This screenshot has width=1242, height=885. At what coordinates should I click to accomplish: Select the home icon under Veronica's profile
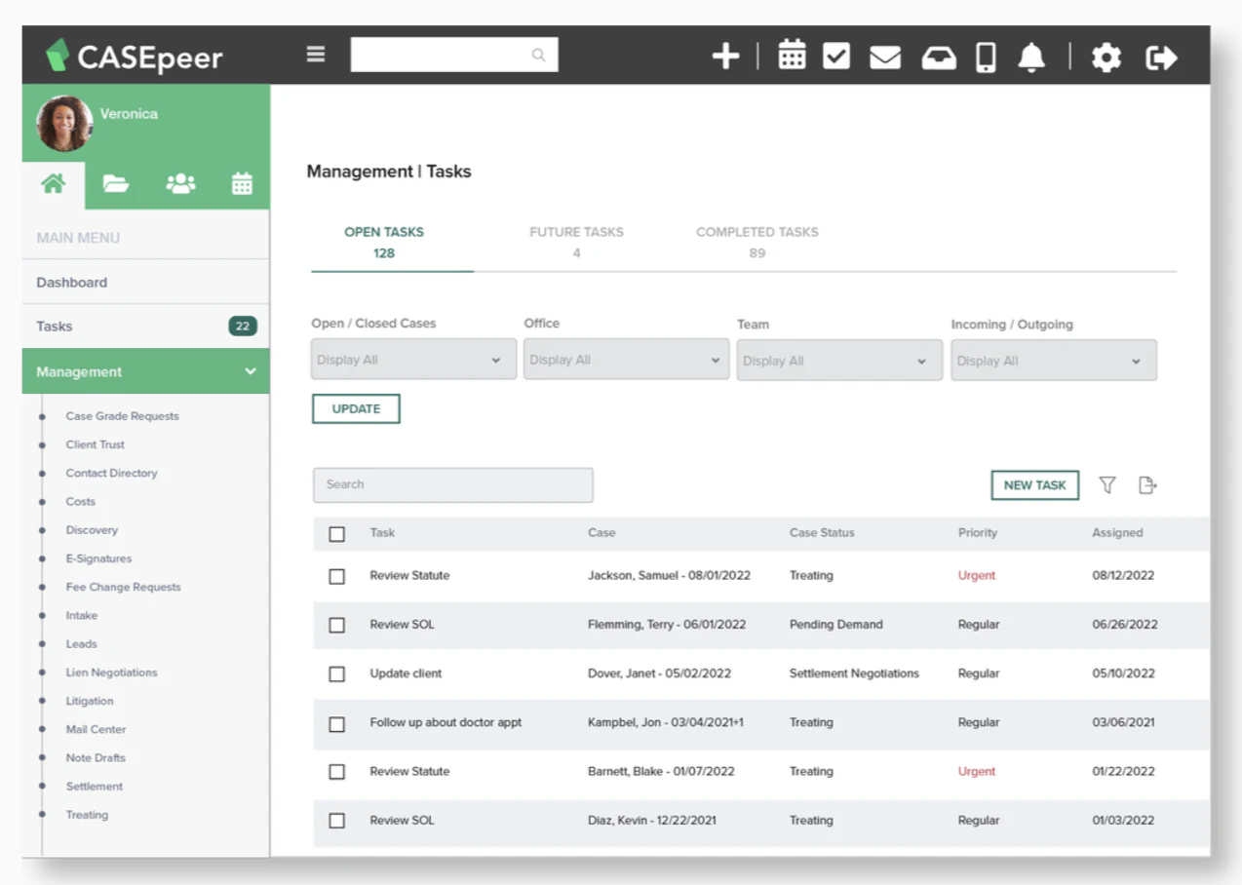coord(54,183)
